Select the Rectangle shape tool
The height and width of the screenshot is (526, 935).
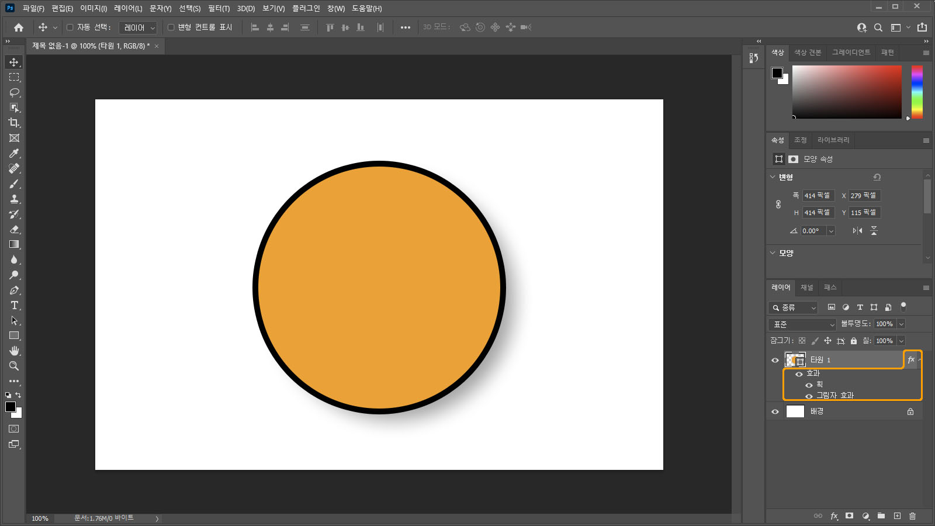[x=14, y=335]
